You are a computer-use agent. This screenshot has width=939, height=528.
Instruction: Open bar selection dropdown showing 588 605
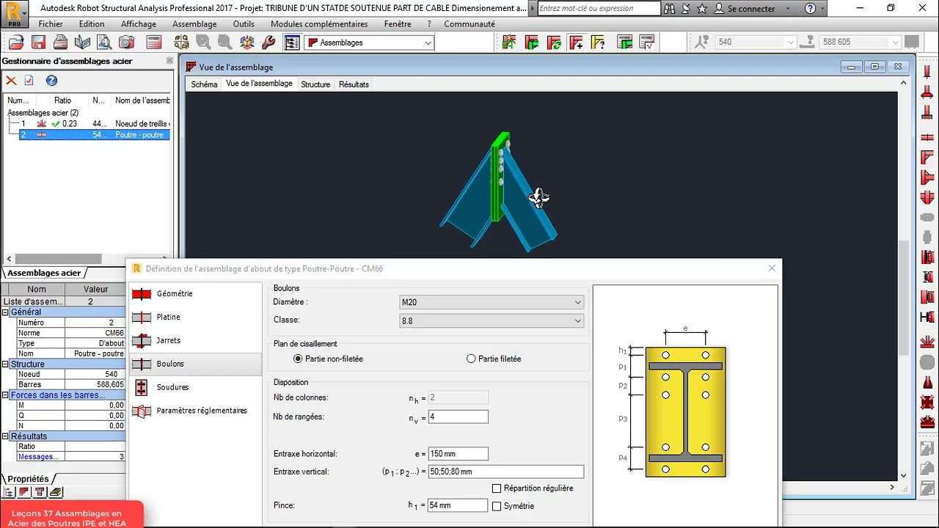(860, 43)
